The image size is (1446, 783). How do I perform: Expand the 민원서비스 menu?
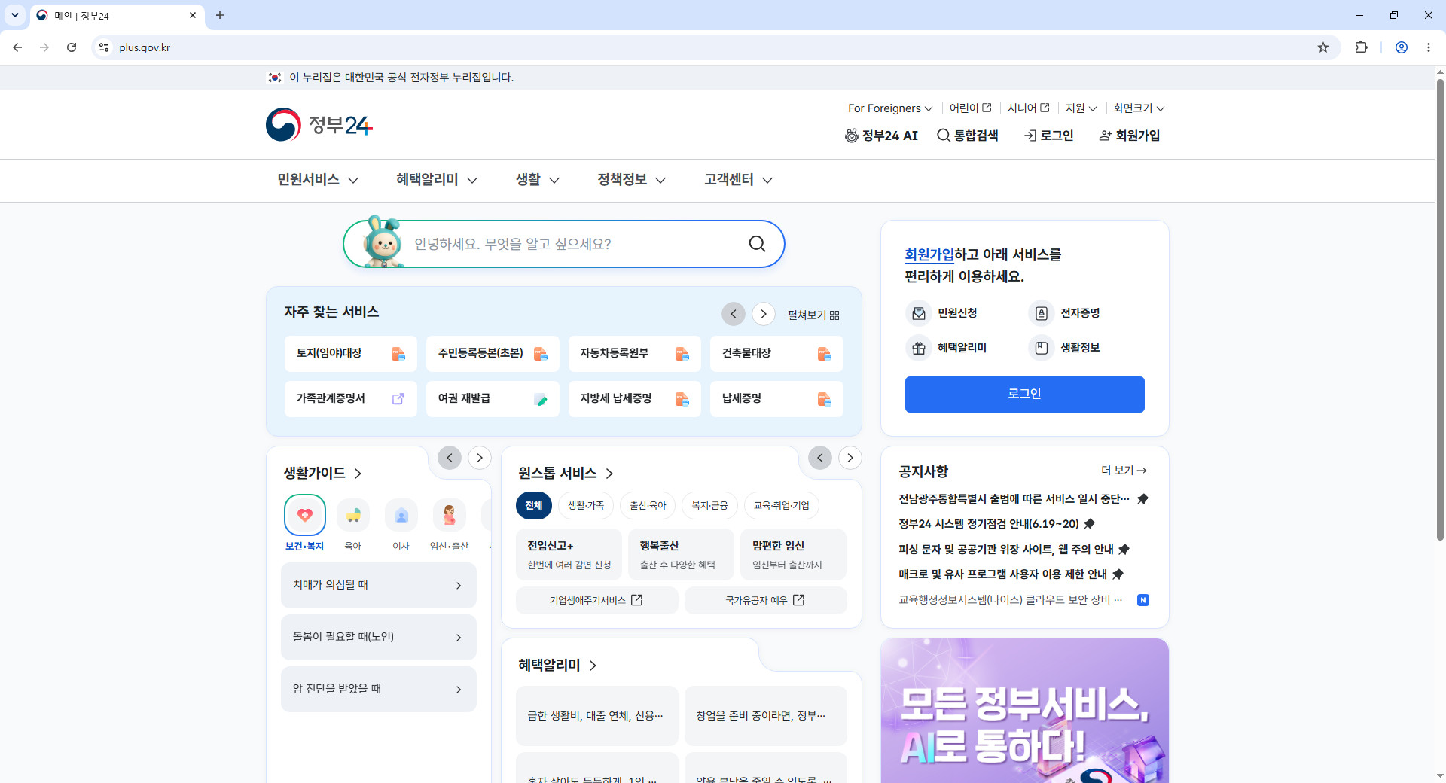318,180
